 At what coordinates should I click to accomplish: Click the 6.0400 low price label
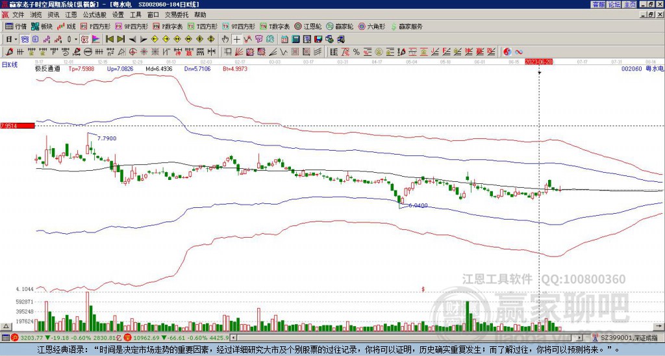tap(418, 205)
